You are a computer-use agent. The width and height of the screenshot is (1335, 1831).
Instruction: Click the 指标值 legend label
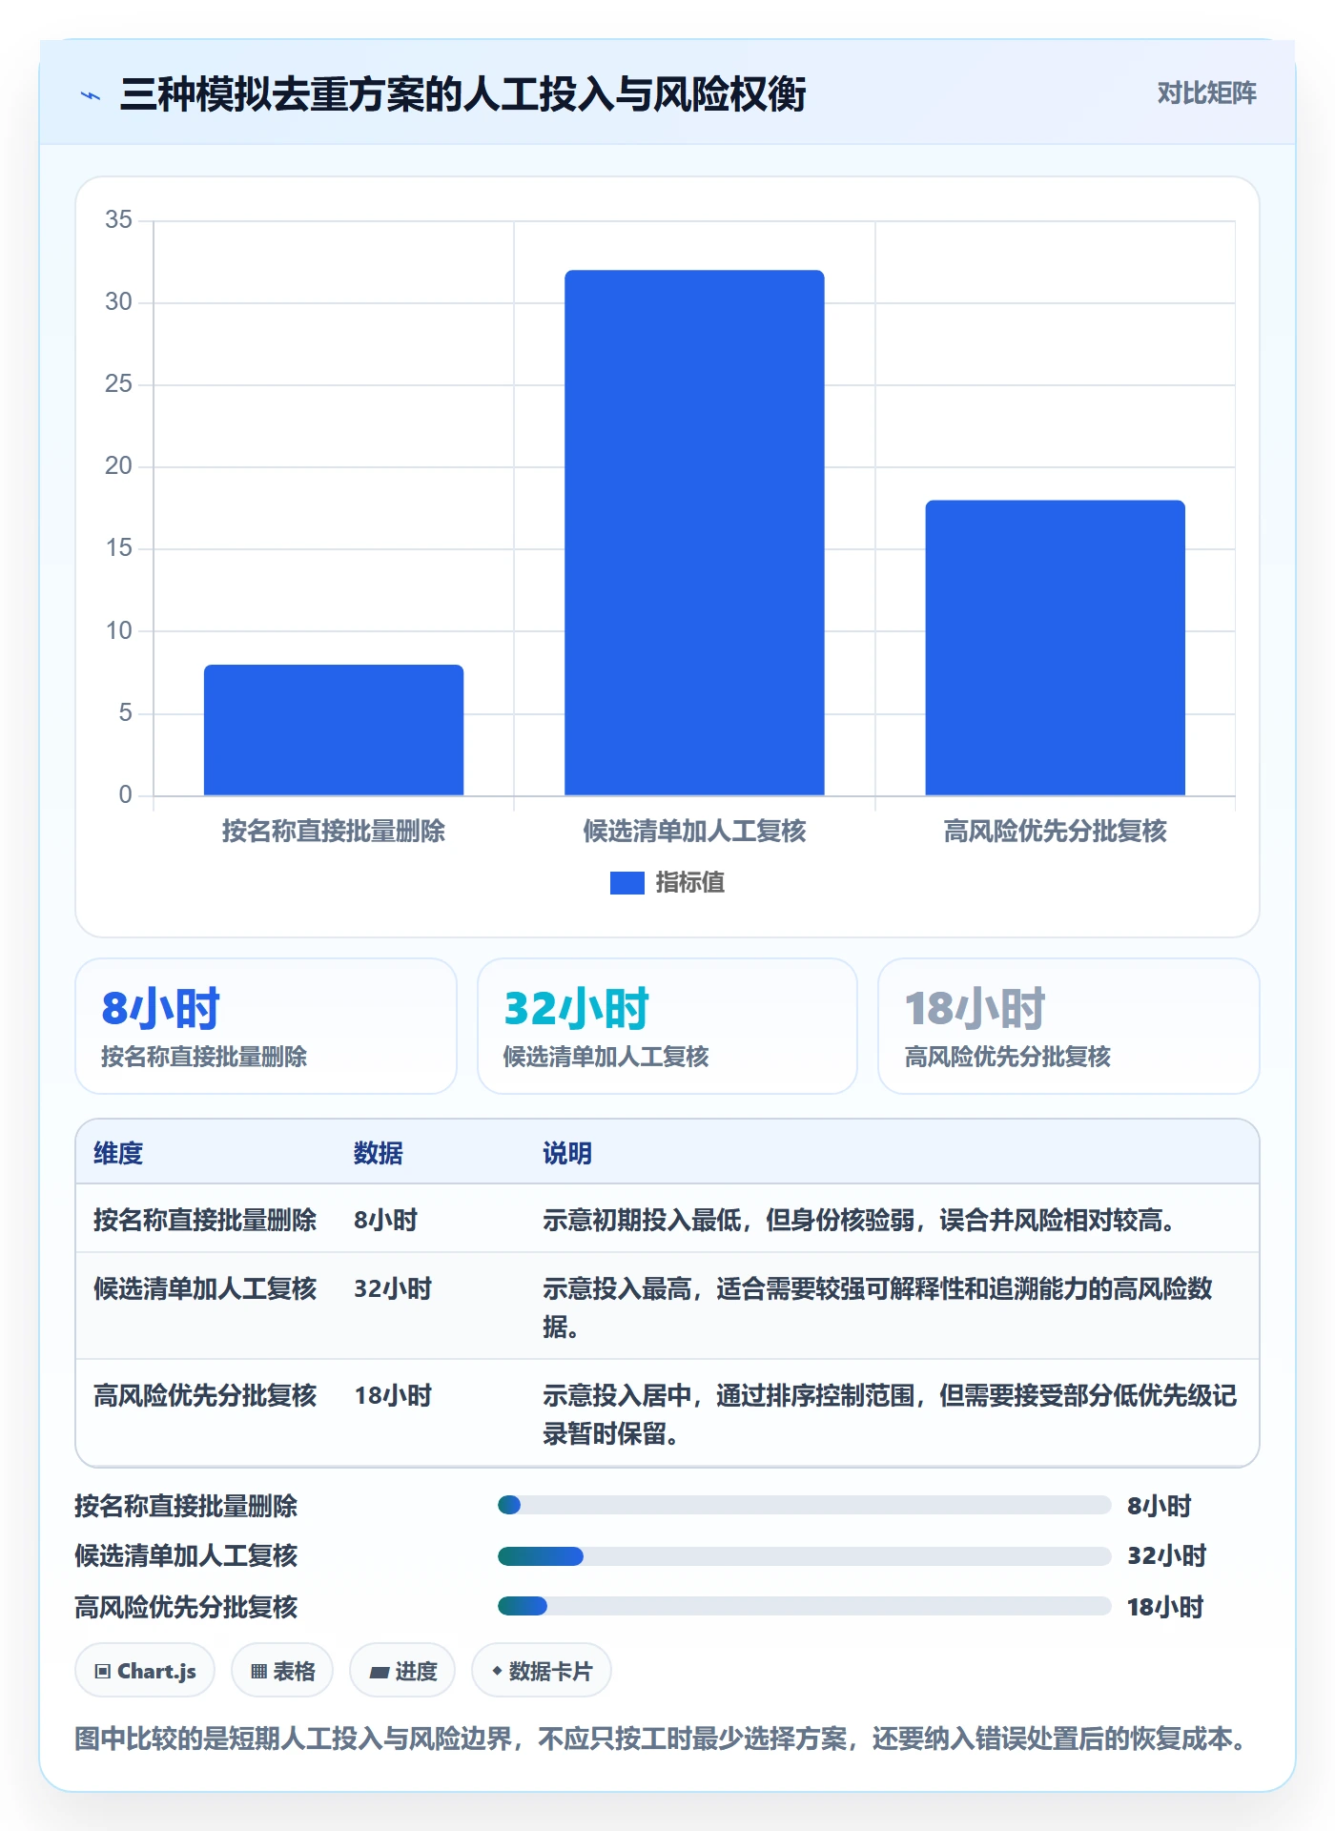690,883
